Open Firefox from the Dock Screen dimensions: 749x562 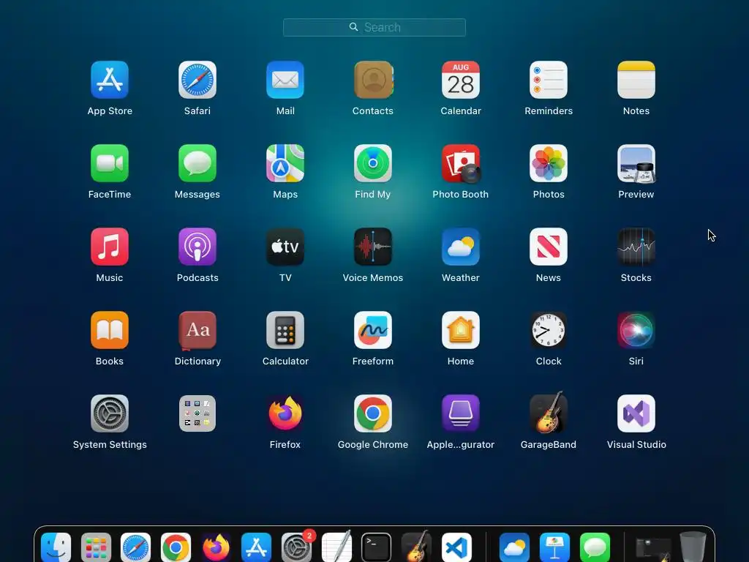(216, 547)
